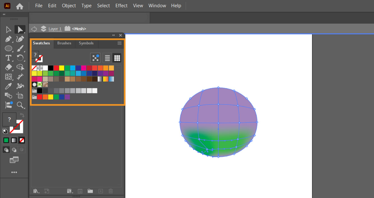
Task: Pick the None swatch in swatches grid
Action: coord(34,68)
